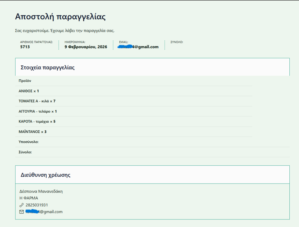Click the gmail address in billing section
This screenshot has height=227, width=299.
[44, 212]
